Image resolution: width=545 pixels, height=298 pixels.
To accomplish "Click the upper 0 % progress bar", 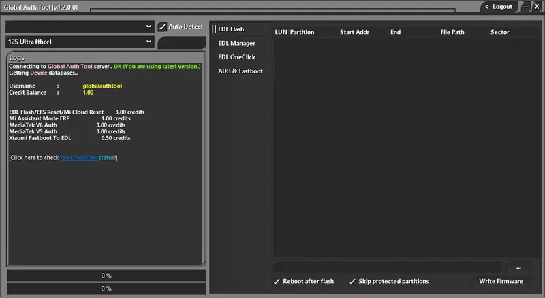I will 106,276.
